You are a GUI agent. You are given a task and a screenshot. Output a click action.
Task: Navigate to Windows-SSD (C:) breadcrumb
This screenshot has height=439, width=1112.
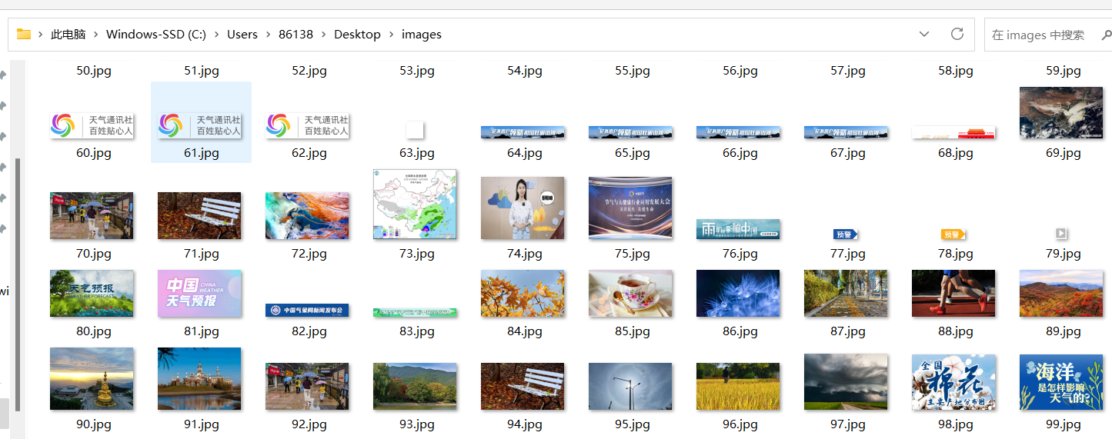[156, 35]
